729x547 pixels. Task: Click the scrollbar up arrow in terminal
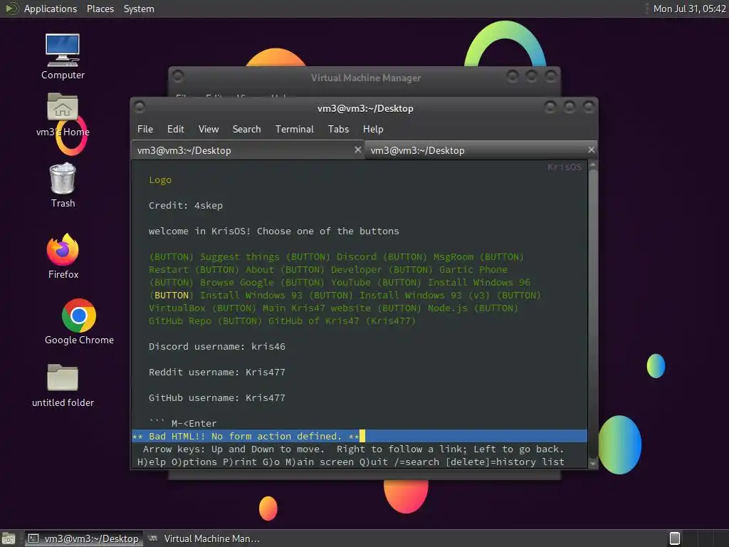593,165
